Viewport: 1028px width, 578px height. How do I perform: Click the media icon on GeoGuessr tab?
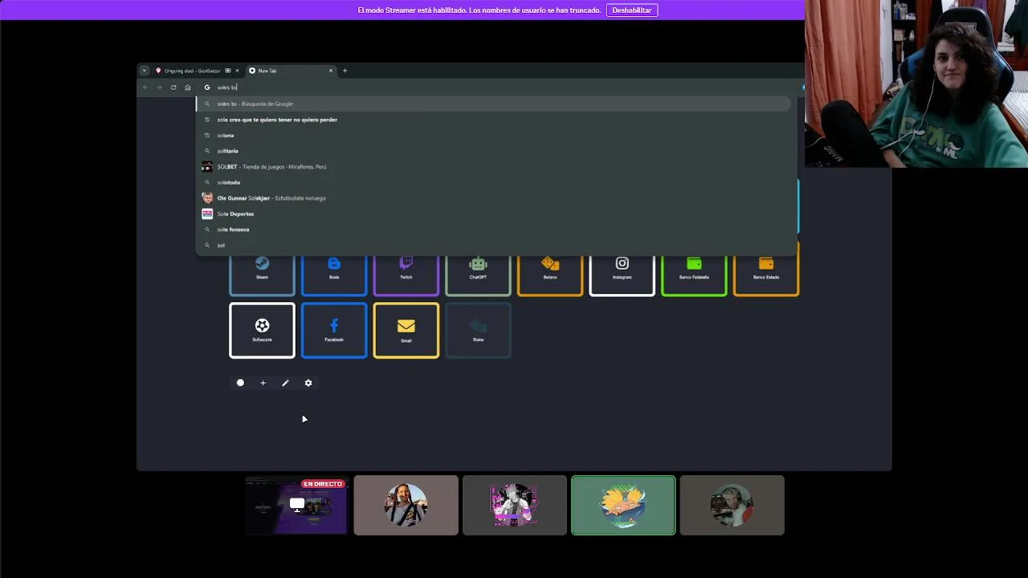(228, 71)
